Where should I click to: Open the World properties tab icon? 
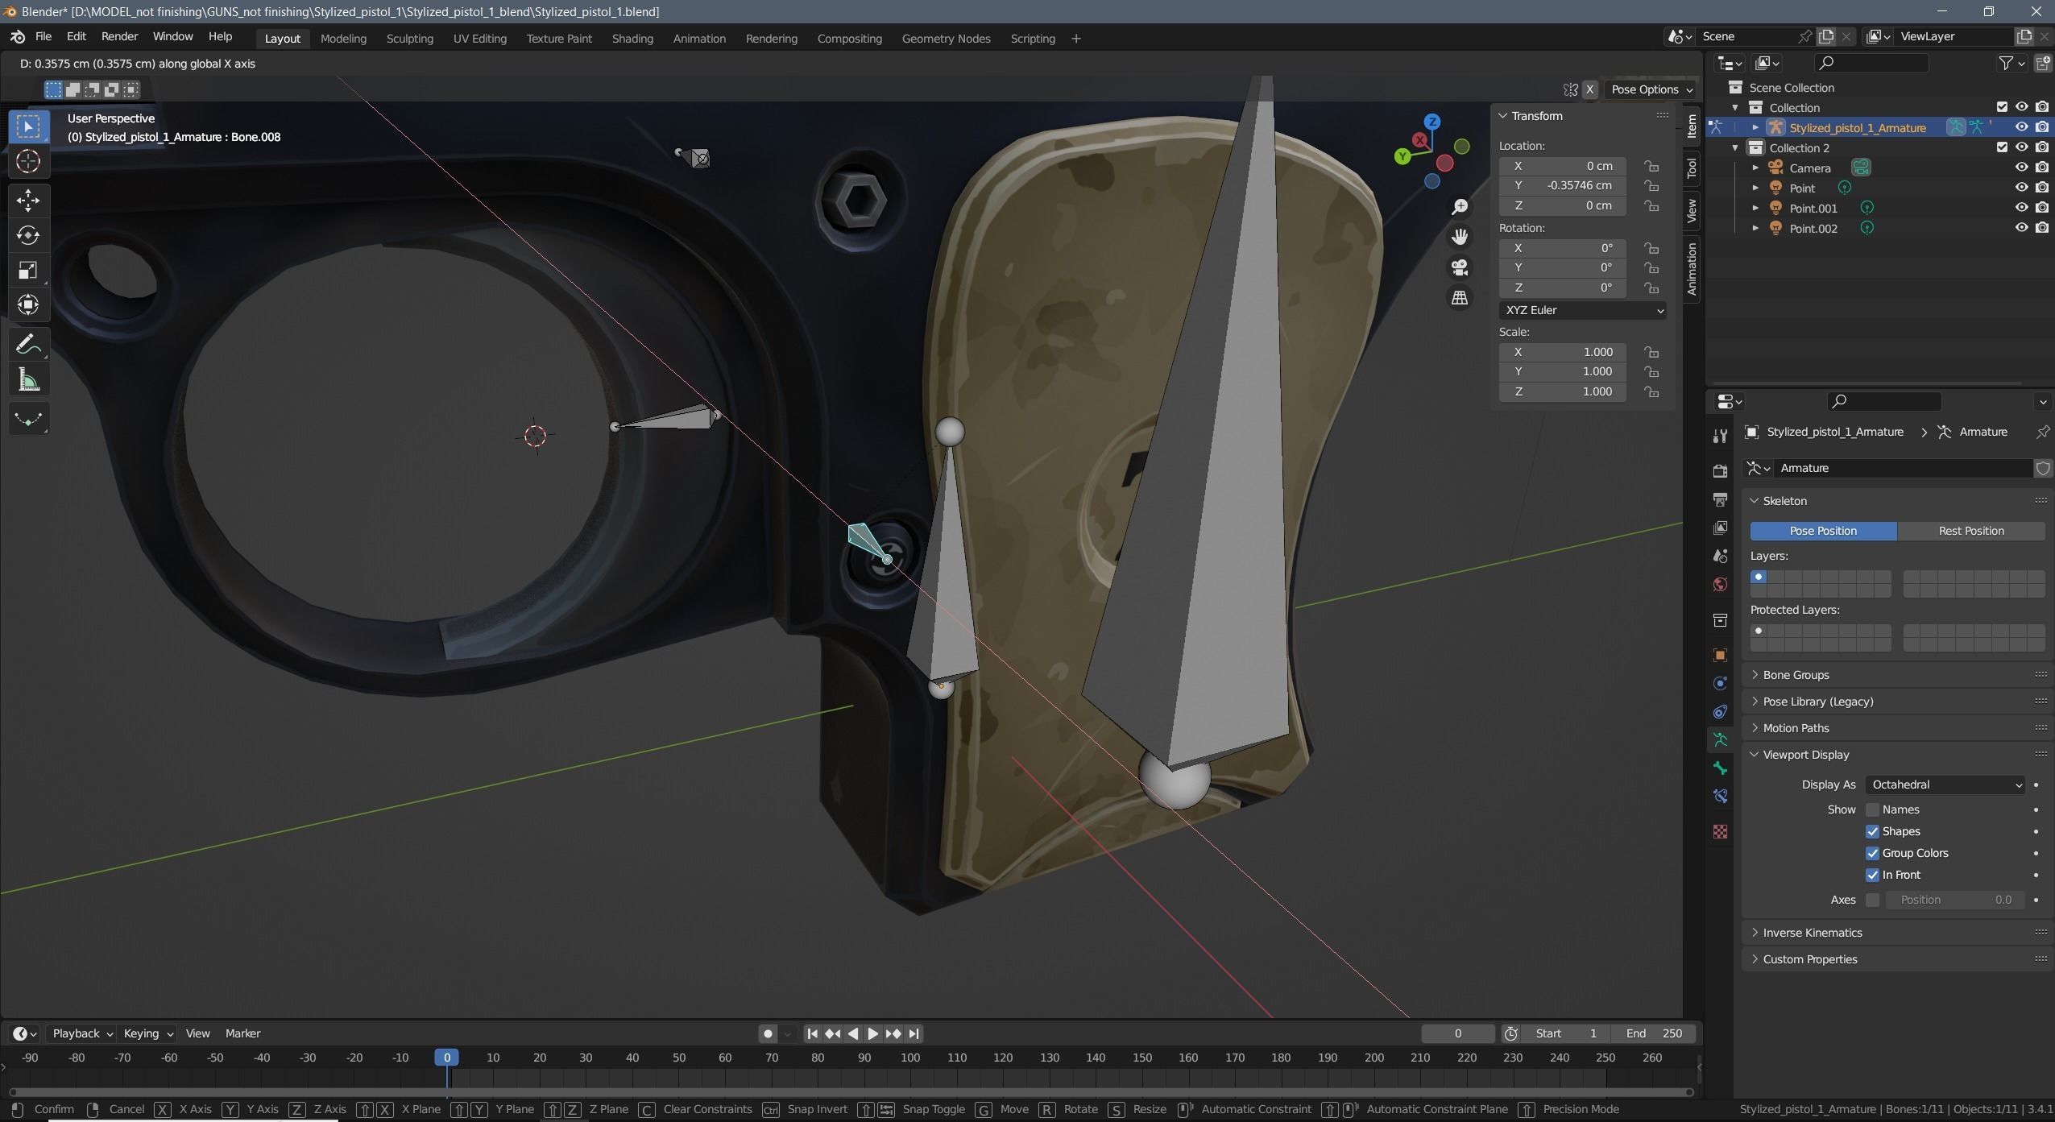(x=1720, y=585)
